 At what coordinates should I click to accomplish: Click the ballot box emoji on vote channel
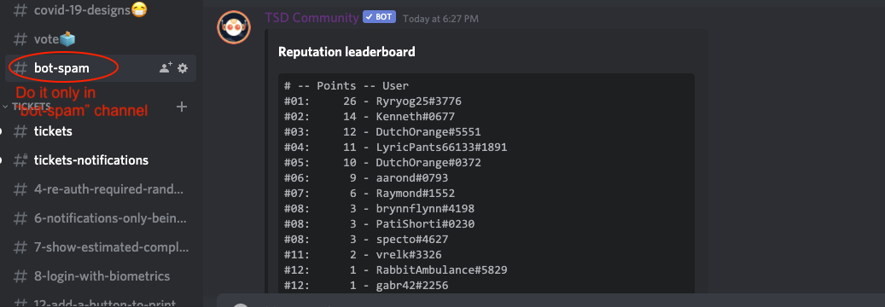point(67,39)
